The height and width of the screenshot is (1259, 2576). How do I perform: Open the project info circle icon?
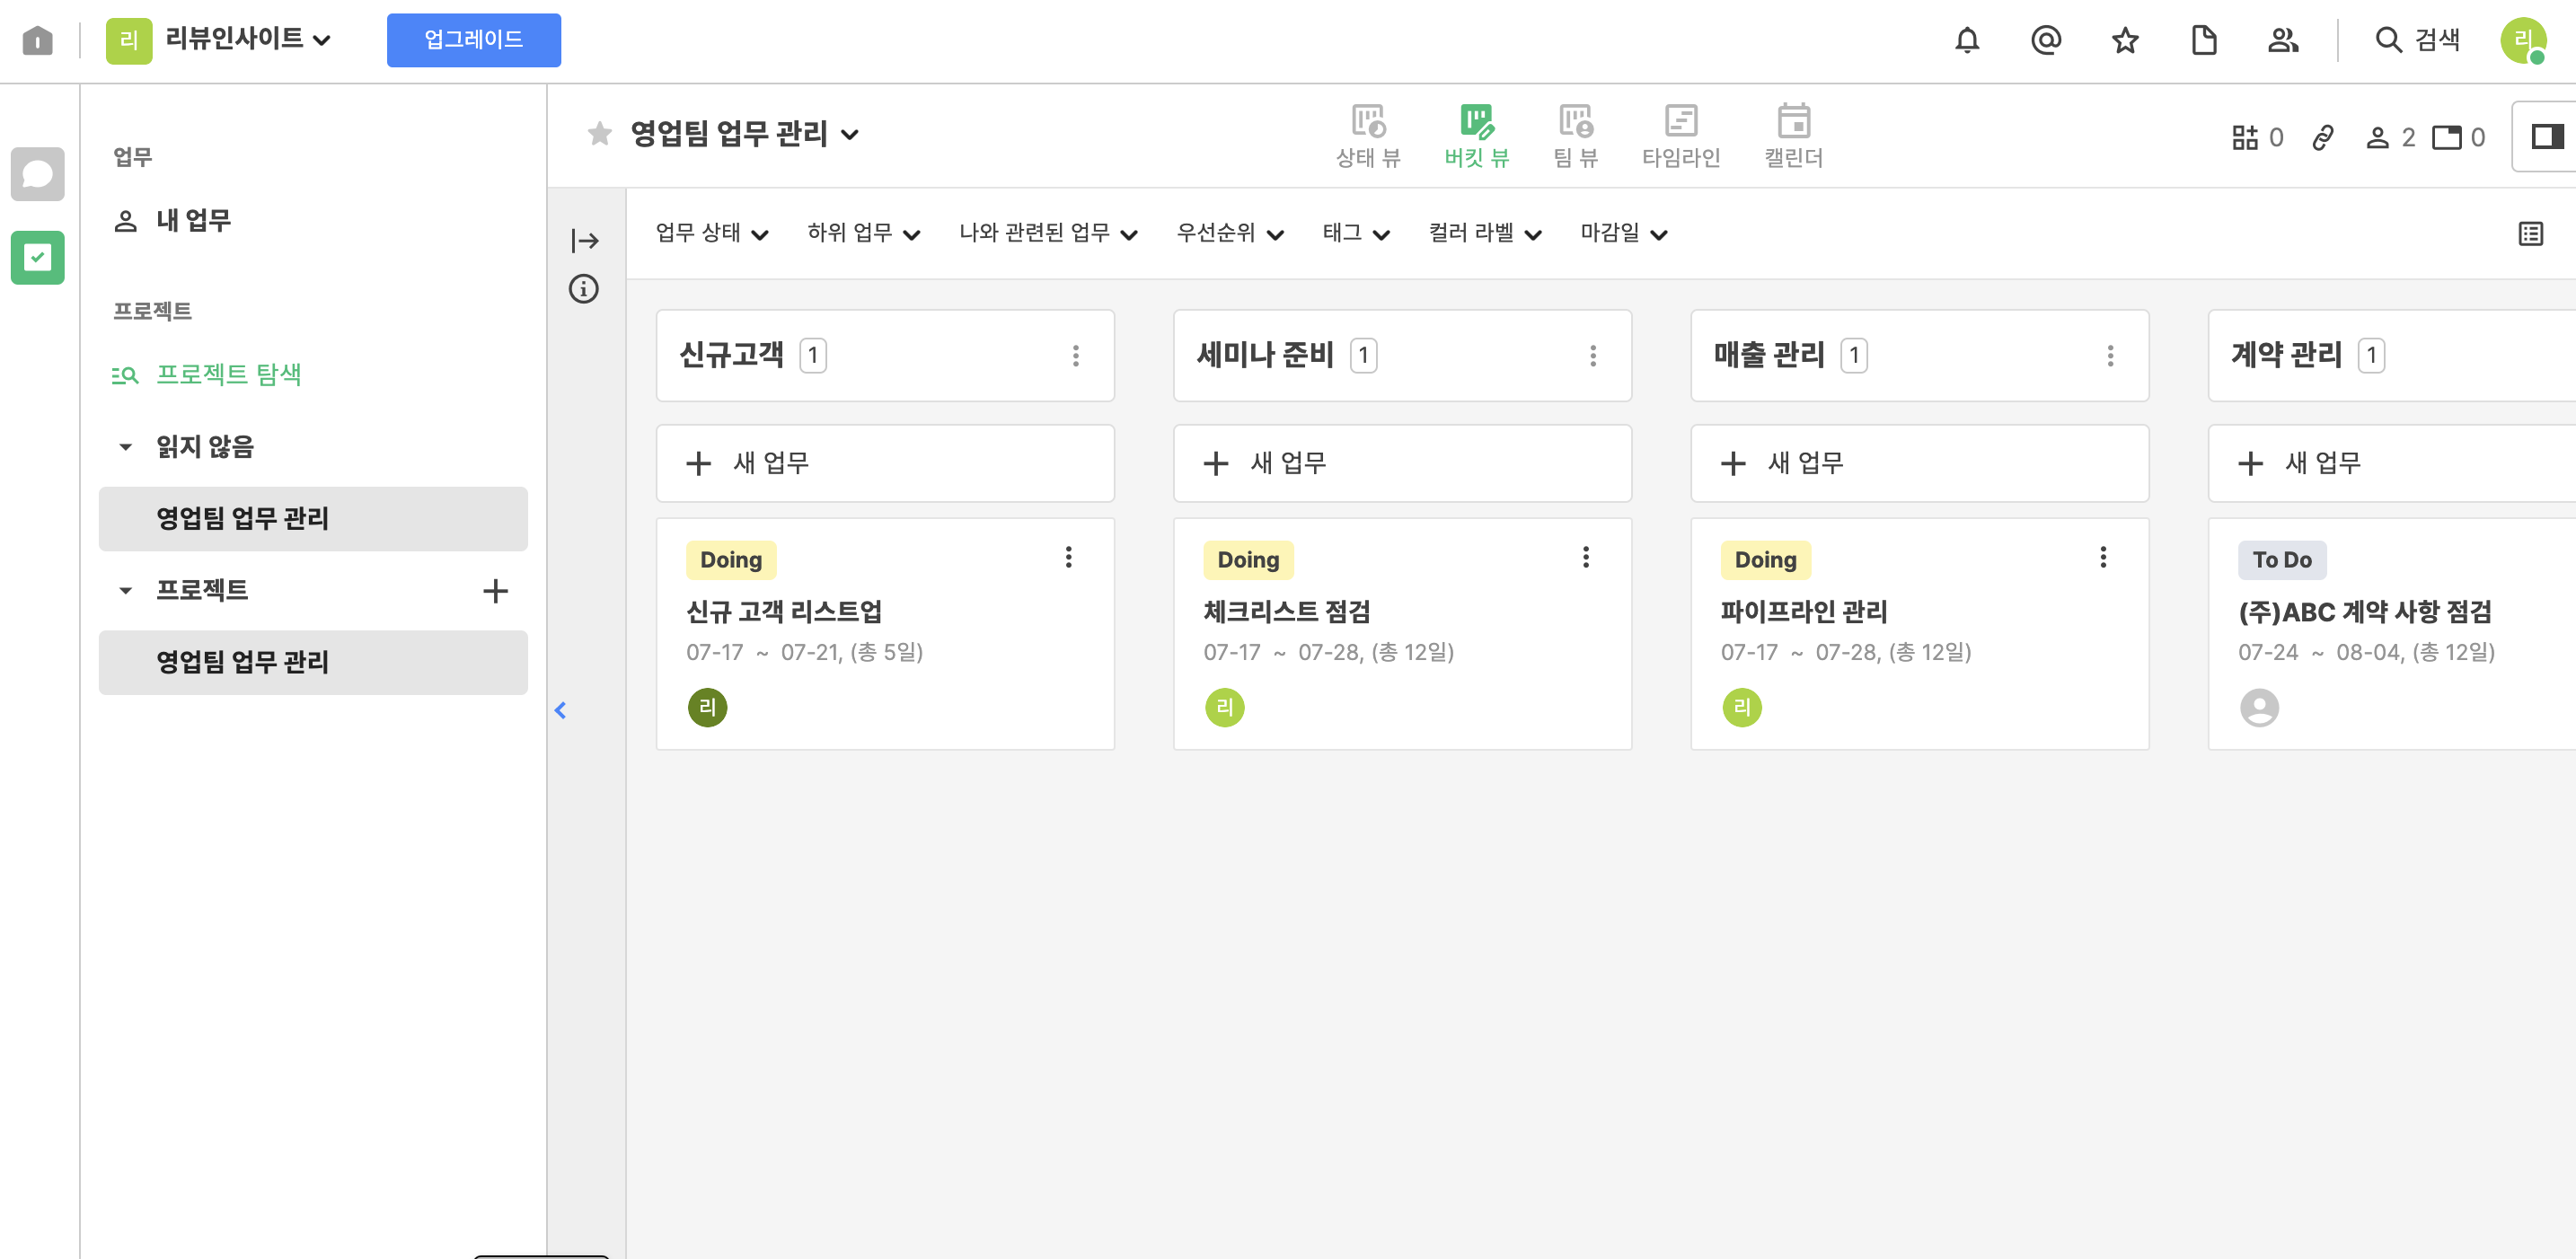(583, 289)
